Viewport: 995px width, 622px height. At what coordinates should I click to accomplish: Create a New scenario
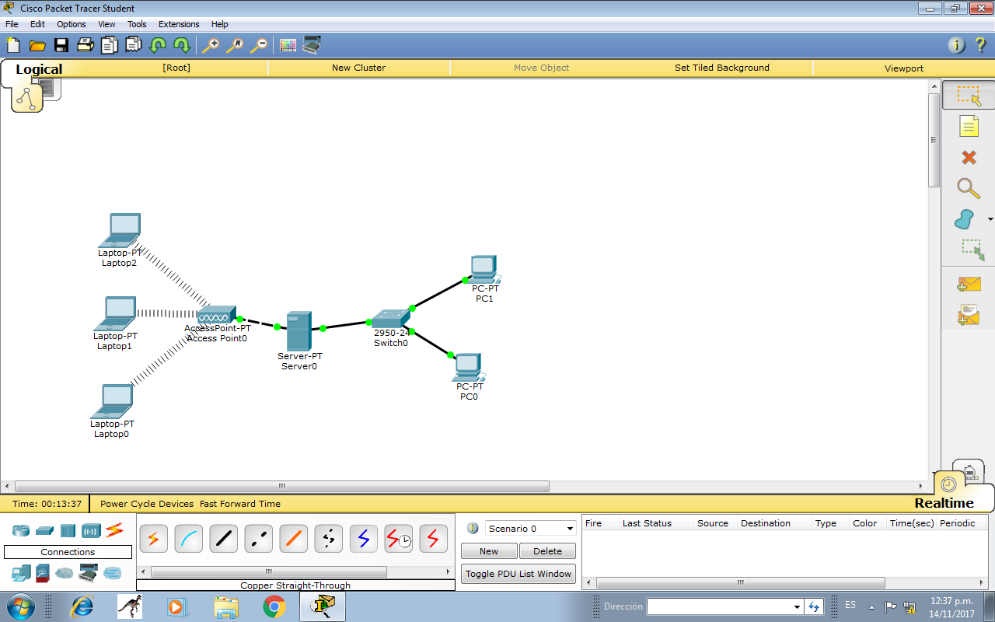pos(488,550)
